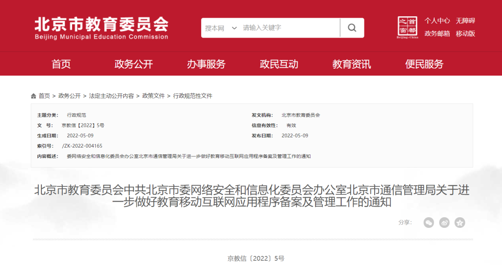The width and height of the screenshot is (502, 265).
Task: Open 个人中心 link
Action: tap(437, 21)
